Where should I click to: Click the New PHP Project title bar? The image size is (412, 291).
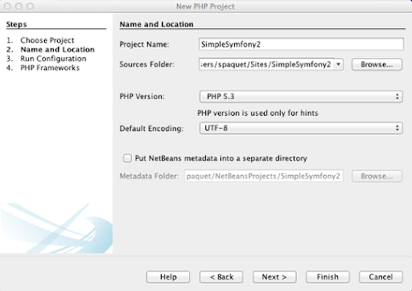click(205, 6)
